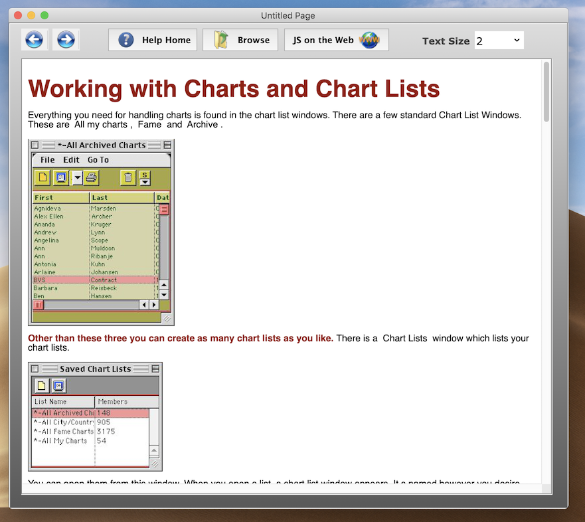Click the Browse button
This screenshot has height=522, width=585.
point(240,40)
